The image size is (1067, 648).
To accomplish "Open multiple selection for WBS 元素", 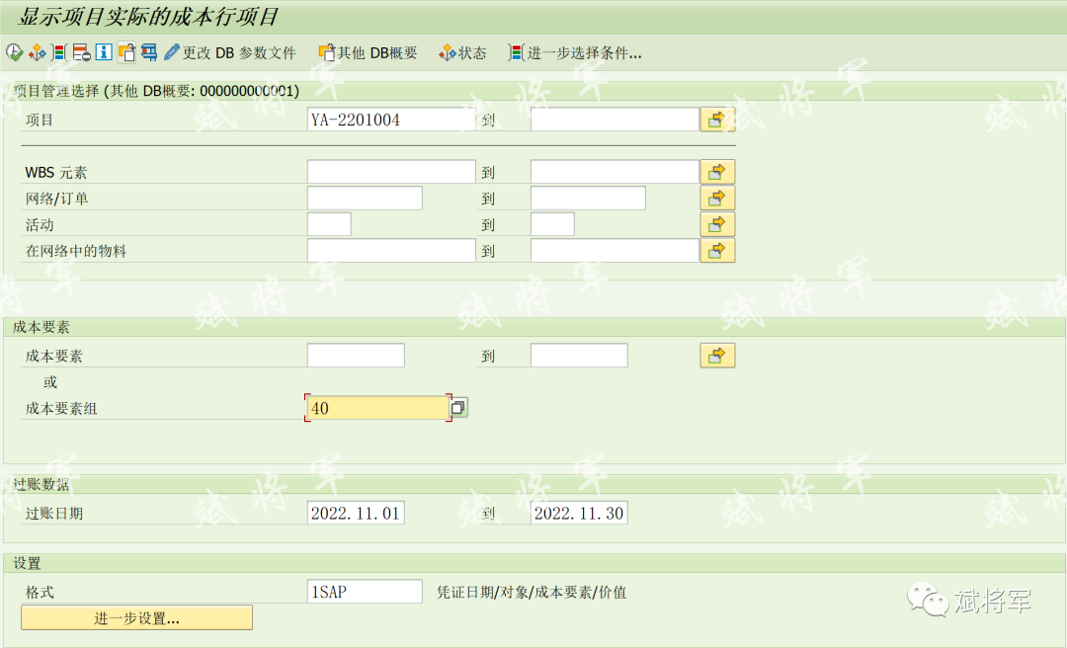I will tap(717, 172).
